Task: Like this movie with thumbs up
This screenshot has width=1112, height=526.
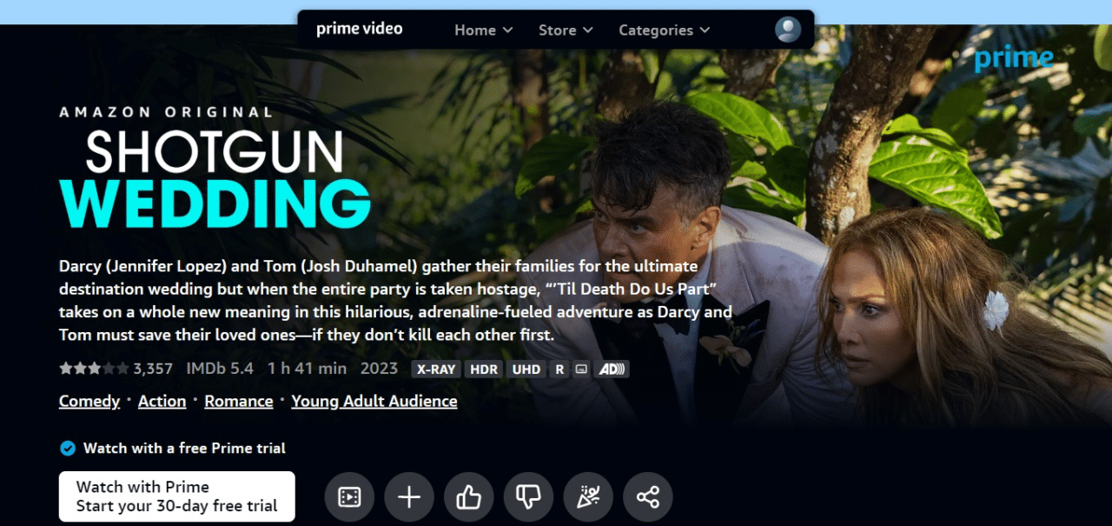Action: [469, 497]
